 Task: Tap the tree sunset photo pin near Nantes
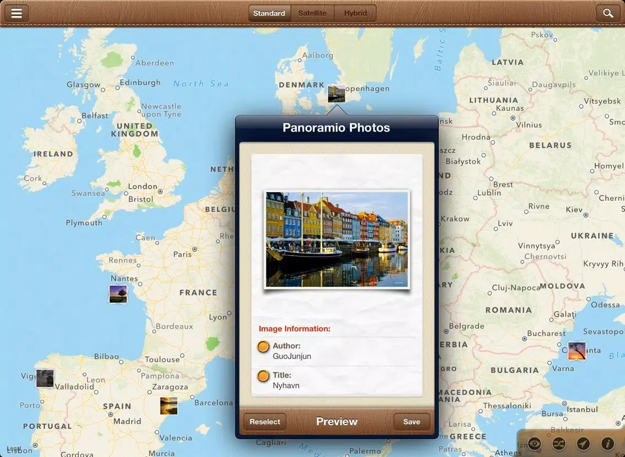(118, 294)
